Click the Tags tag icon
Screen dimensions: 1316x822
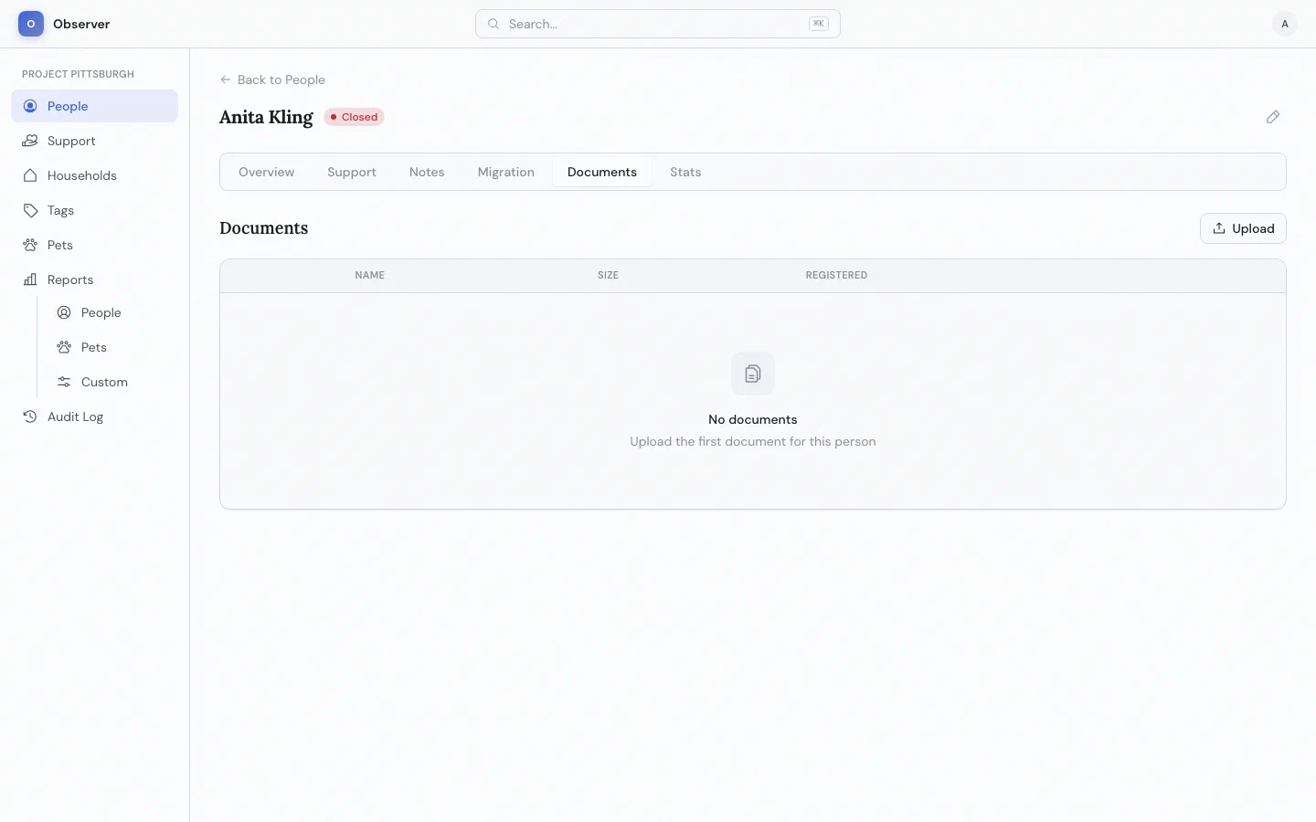click(x=30, y=210)
